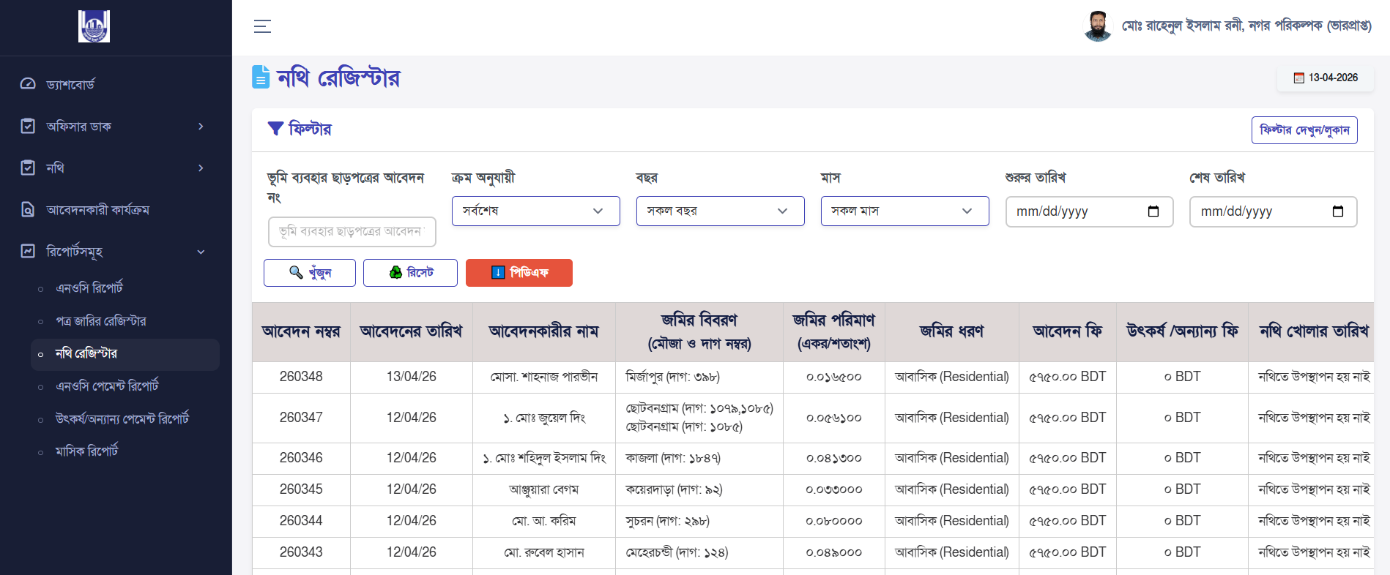Open calendar picker in শেষ তারিখ field
1390x575 pixels.
pyautogui.click(x=1337, y=211)
